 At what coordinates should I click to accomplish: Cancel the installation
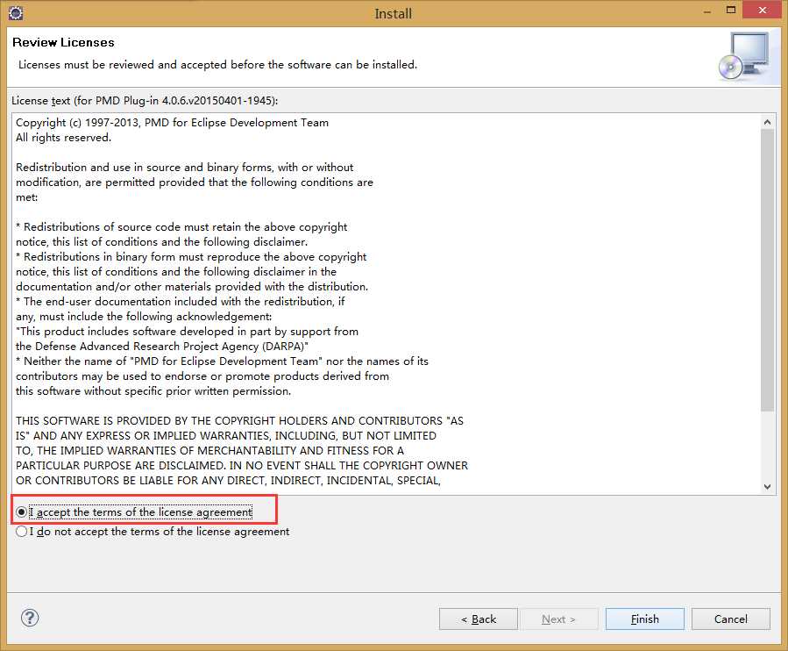point(731,619)
